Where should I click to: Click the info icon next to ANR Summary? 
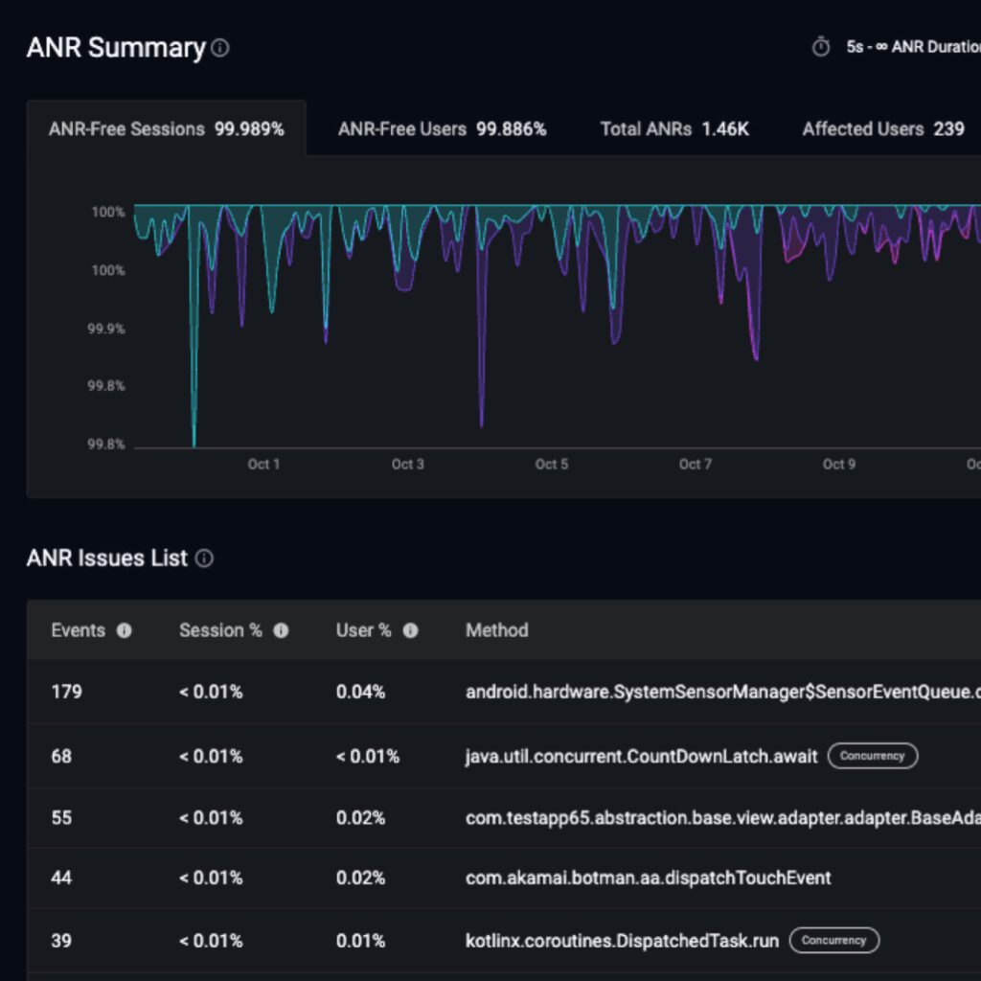point(218,48)
